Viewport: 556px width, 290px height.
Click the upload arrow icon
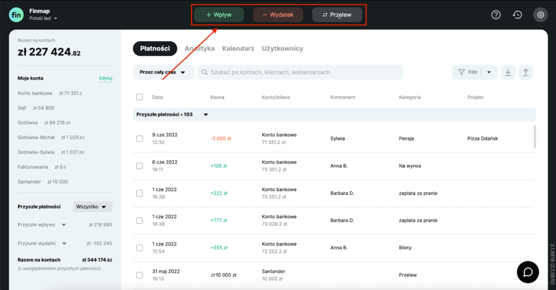[x=526, y=72]
